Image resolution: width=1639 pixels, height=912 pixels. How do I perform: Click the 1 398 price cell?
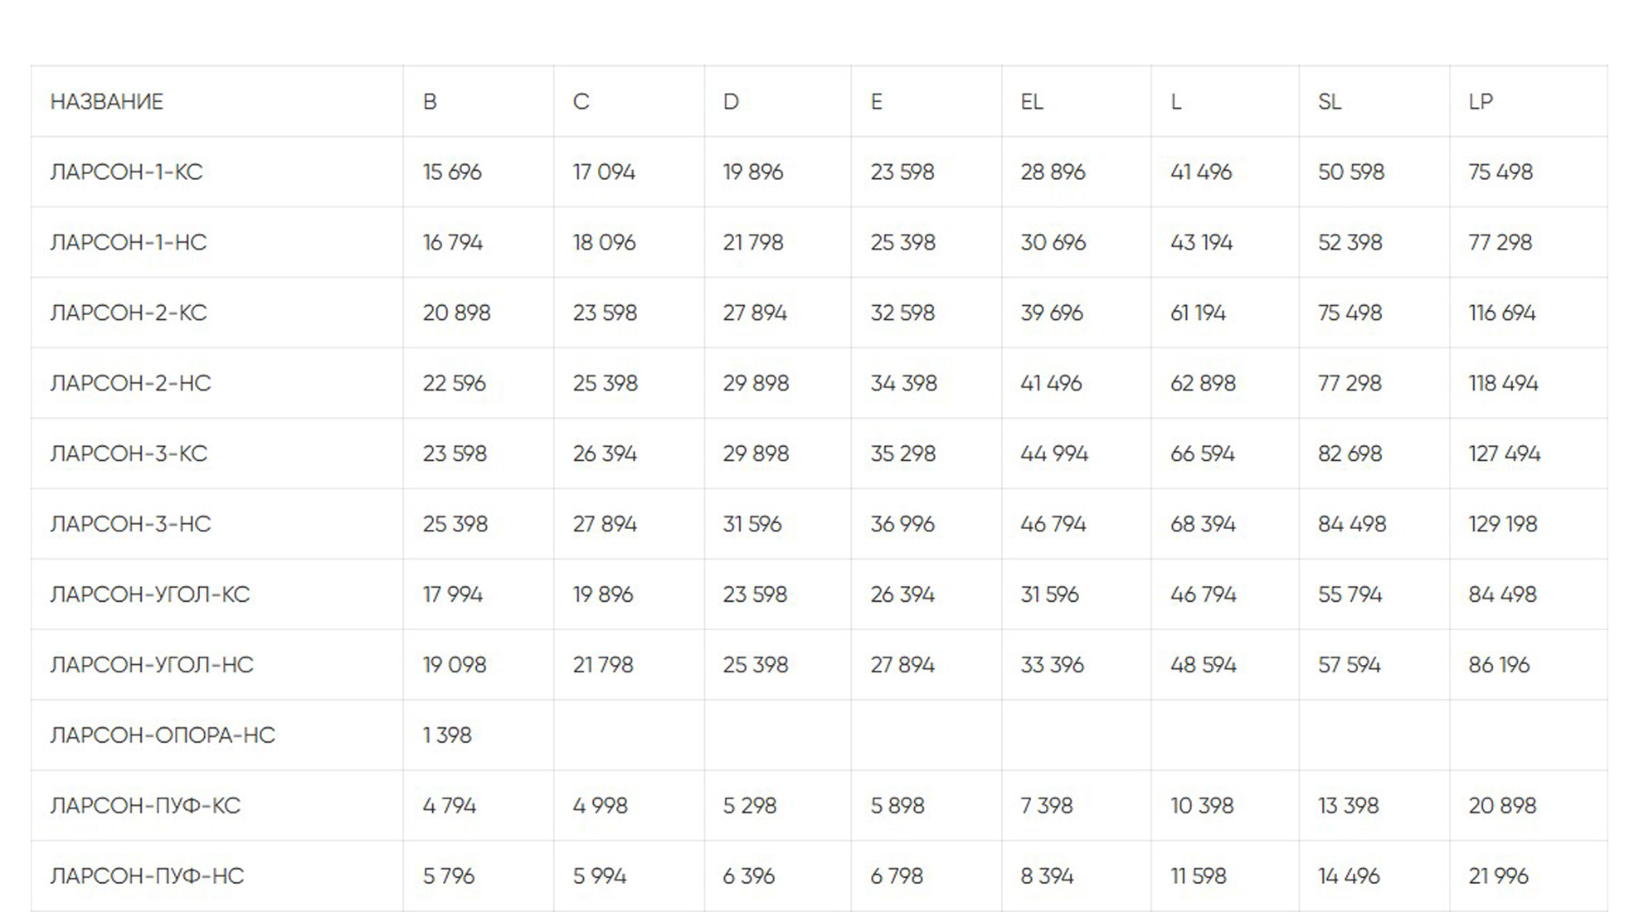coord(447,736)
